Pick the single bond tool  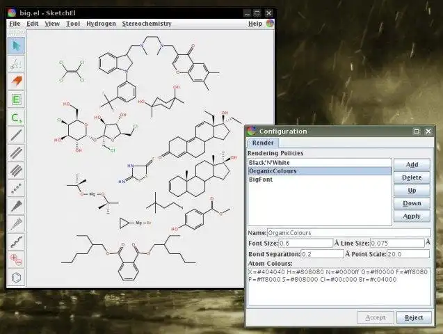(16, 135)
